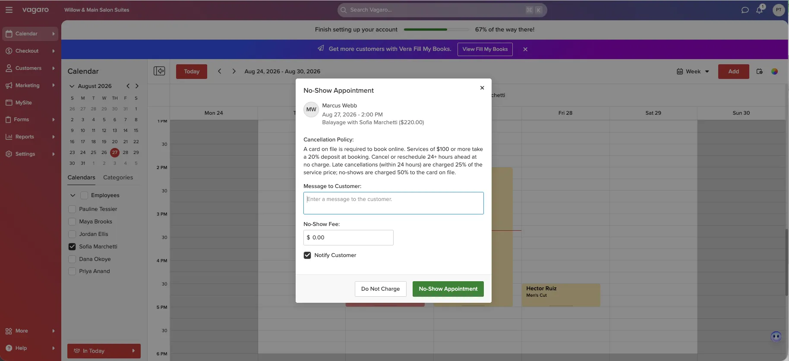Expand the In Today panel

(104, 351)
